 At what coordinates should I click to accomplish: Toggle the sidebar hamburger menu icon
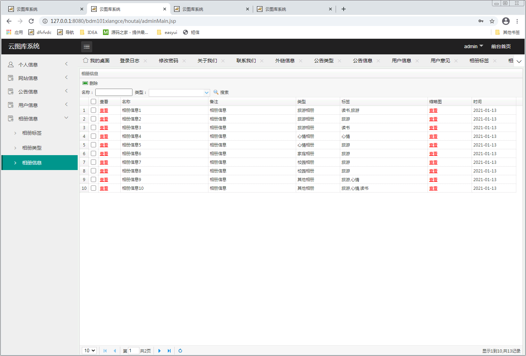coord(87,46)
